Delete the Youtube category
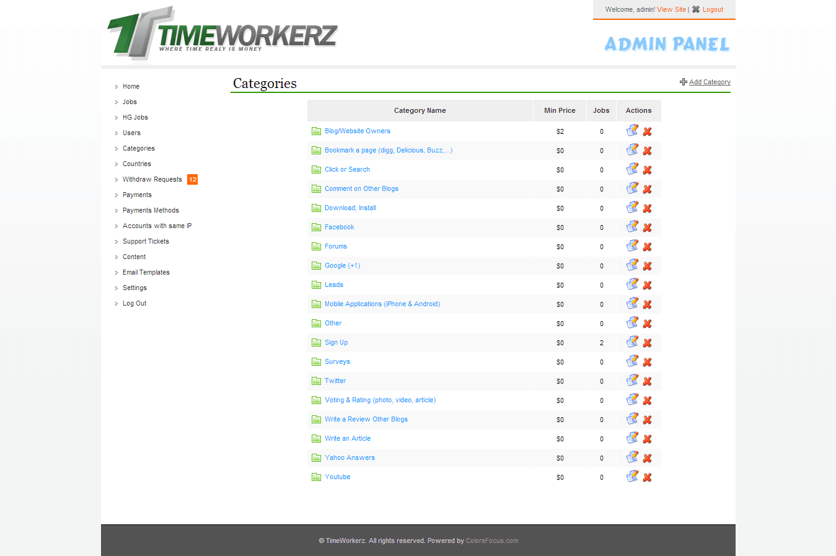Image resolution: width=836 pixels, height=556 pixels. pyautogui.click(x=647, y=477)
